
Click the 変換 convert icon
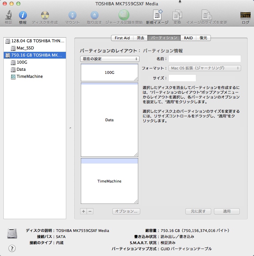(x=177, y=15)
